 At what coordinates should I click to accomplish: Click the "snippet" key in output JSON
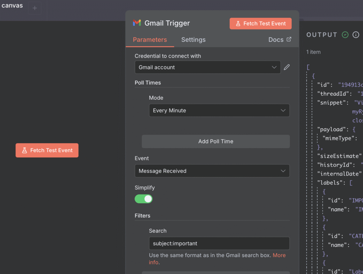tap(331, 103)
